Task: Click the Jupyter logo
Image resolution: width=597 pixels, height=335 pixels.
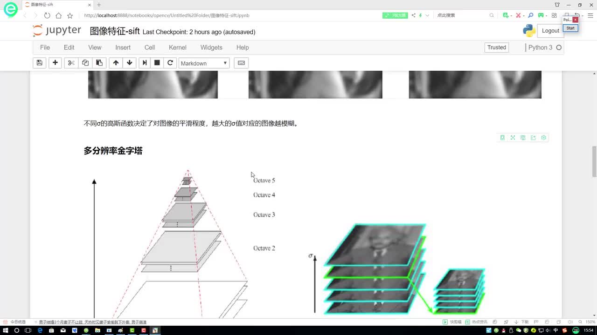Action: click(x=57, y=31)
